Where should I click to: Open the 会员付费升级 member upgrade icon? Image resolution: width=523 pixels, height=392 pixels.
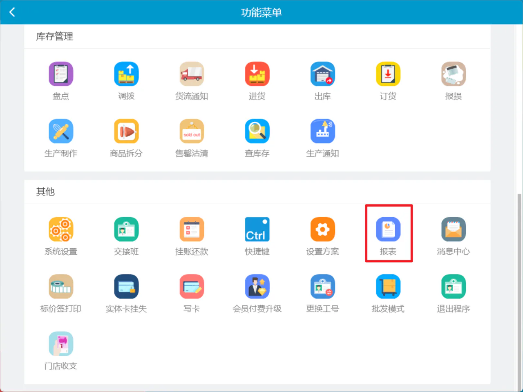(x=257, y=286)
